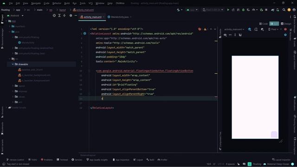Open the Pixel preview device dropdown

click(x=273, y=29)
